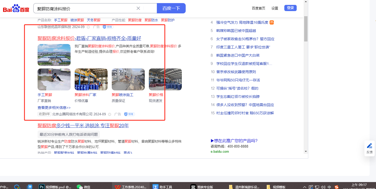Screen dimensions: 376x189
Task: Click the page scrollbar up arrow
Action: [x=306, y=2]
